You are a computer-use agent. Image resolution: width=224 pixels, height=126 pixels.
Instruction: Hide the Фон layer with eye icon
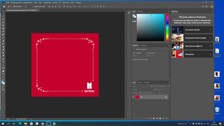tap(133, 97)
